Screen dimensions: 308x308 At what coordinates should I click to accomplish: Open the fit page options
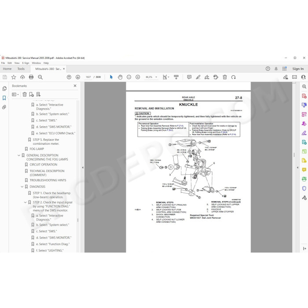tap(166, 77)
